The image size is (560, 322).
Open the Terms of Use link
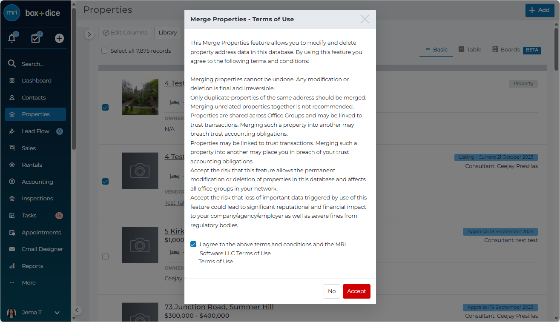[x=215, y=262]
